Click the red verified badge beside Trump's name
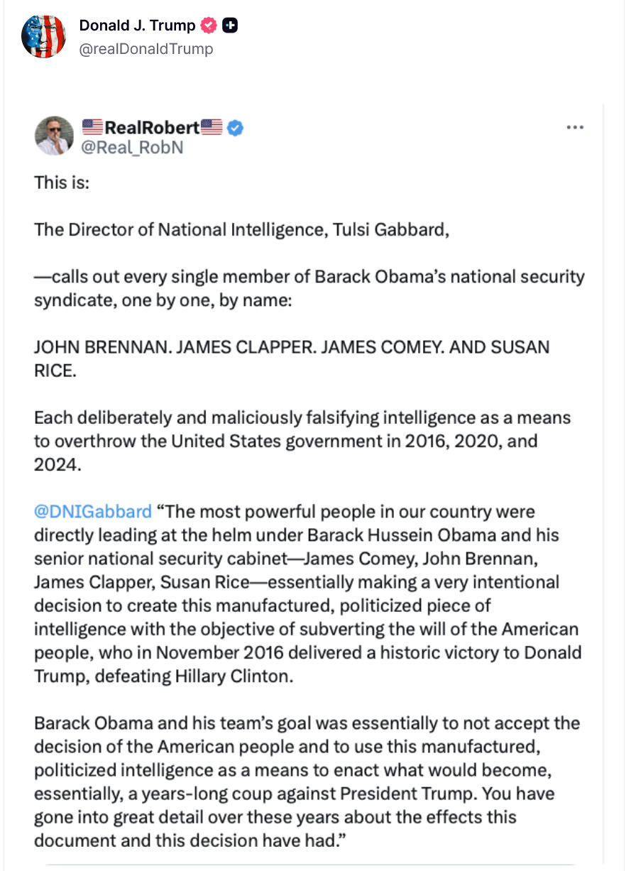Viewport: 631px width, 871px height. click(x=209, y=26)
